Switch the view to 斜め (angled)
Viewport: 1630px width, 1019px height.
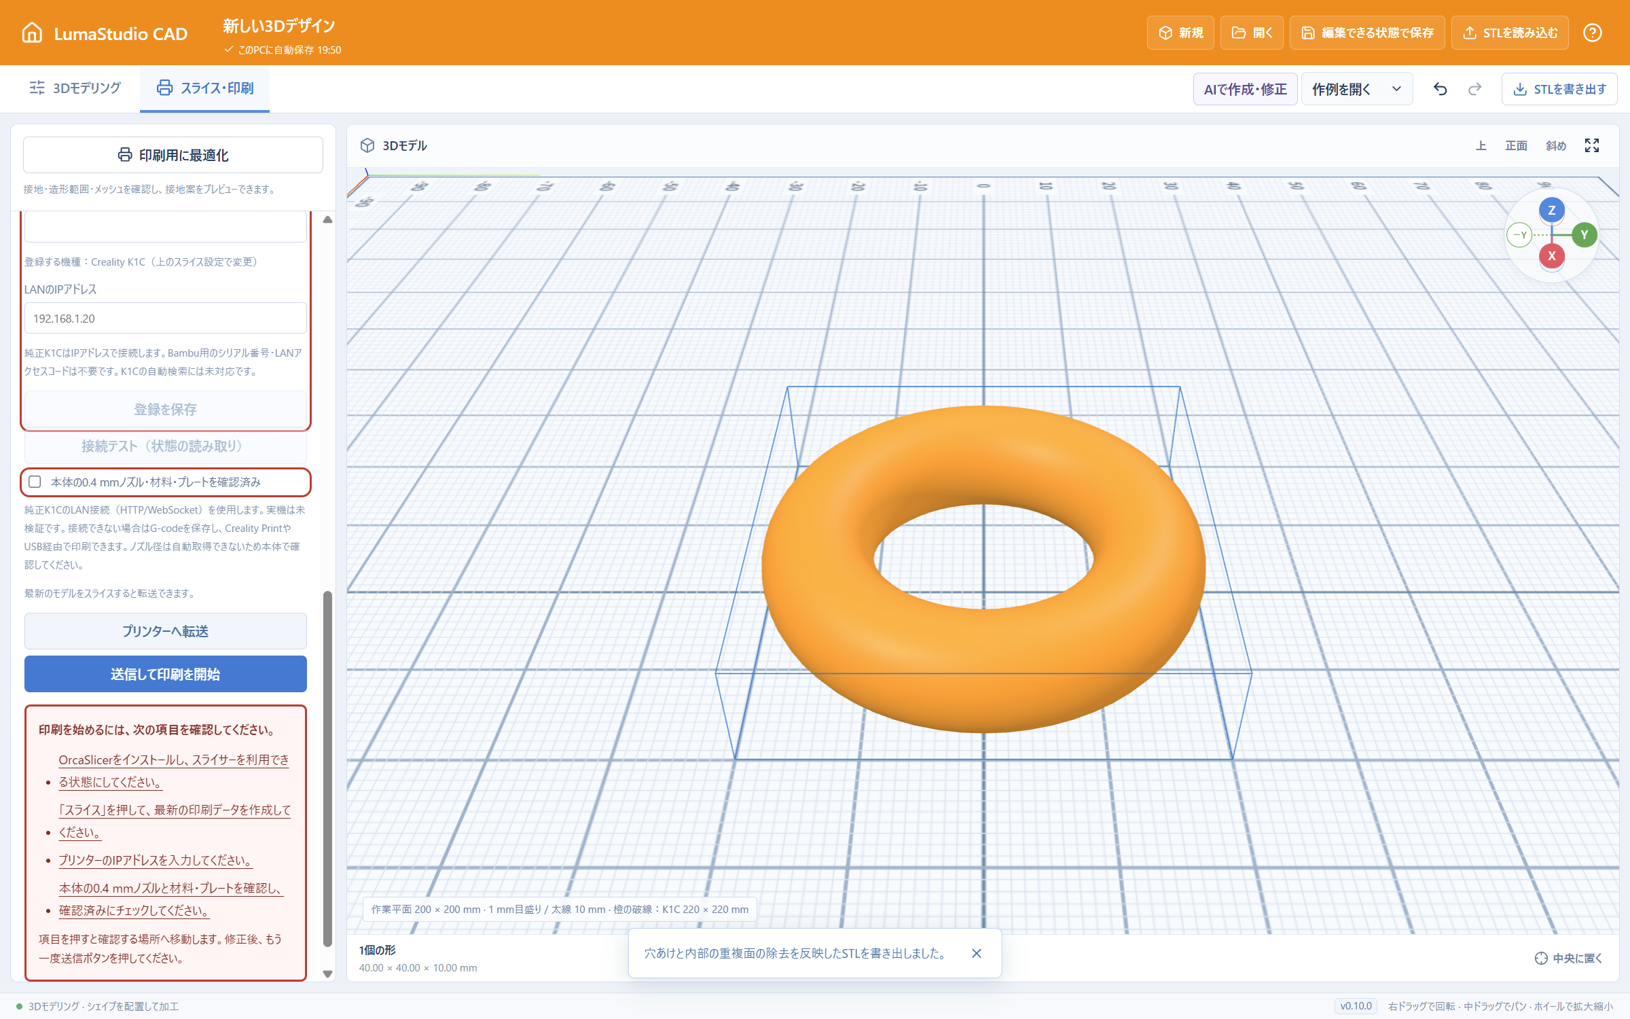[x=1555, y=145]
